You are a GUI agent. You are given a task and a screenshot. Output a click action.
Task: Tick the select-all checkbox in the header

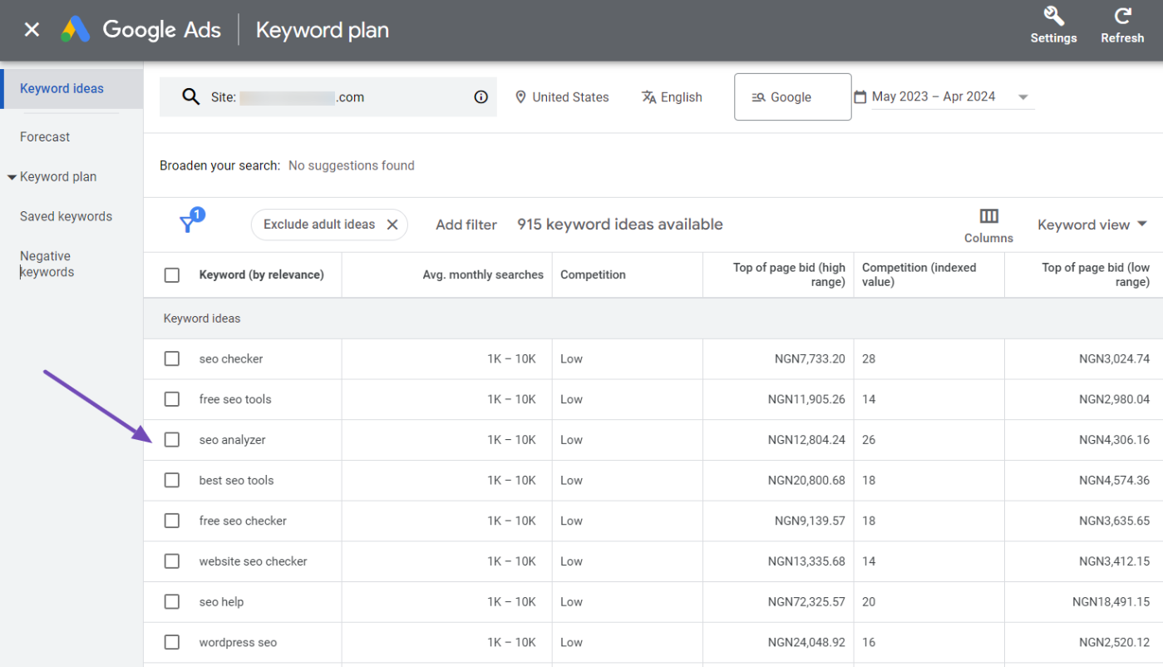coord(172,275)
